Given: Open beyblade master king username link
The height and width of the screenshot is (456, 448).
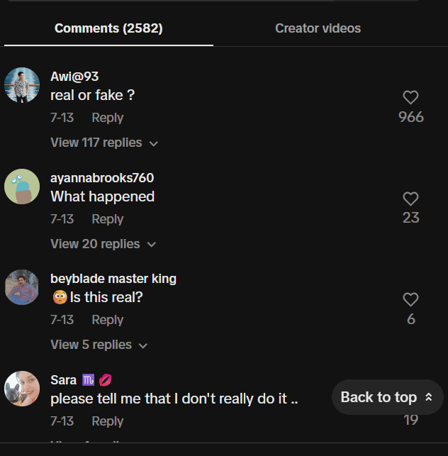Looking at the screenshot, I should (x=113, y=279).
